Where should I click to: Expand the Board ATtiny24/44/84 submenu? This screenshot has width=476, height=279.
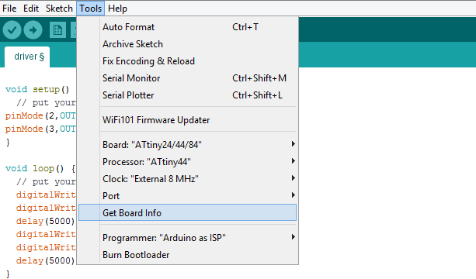click(x=187, y=144)
